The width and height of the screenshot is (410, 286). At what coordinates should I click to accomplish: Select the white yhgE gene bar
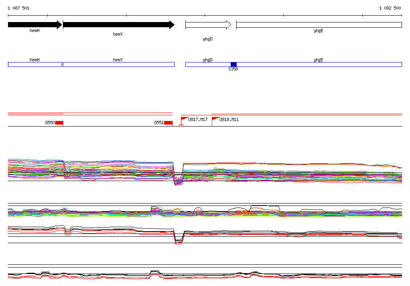319,25
